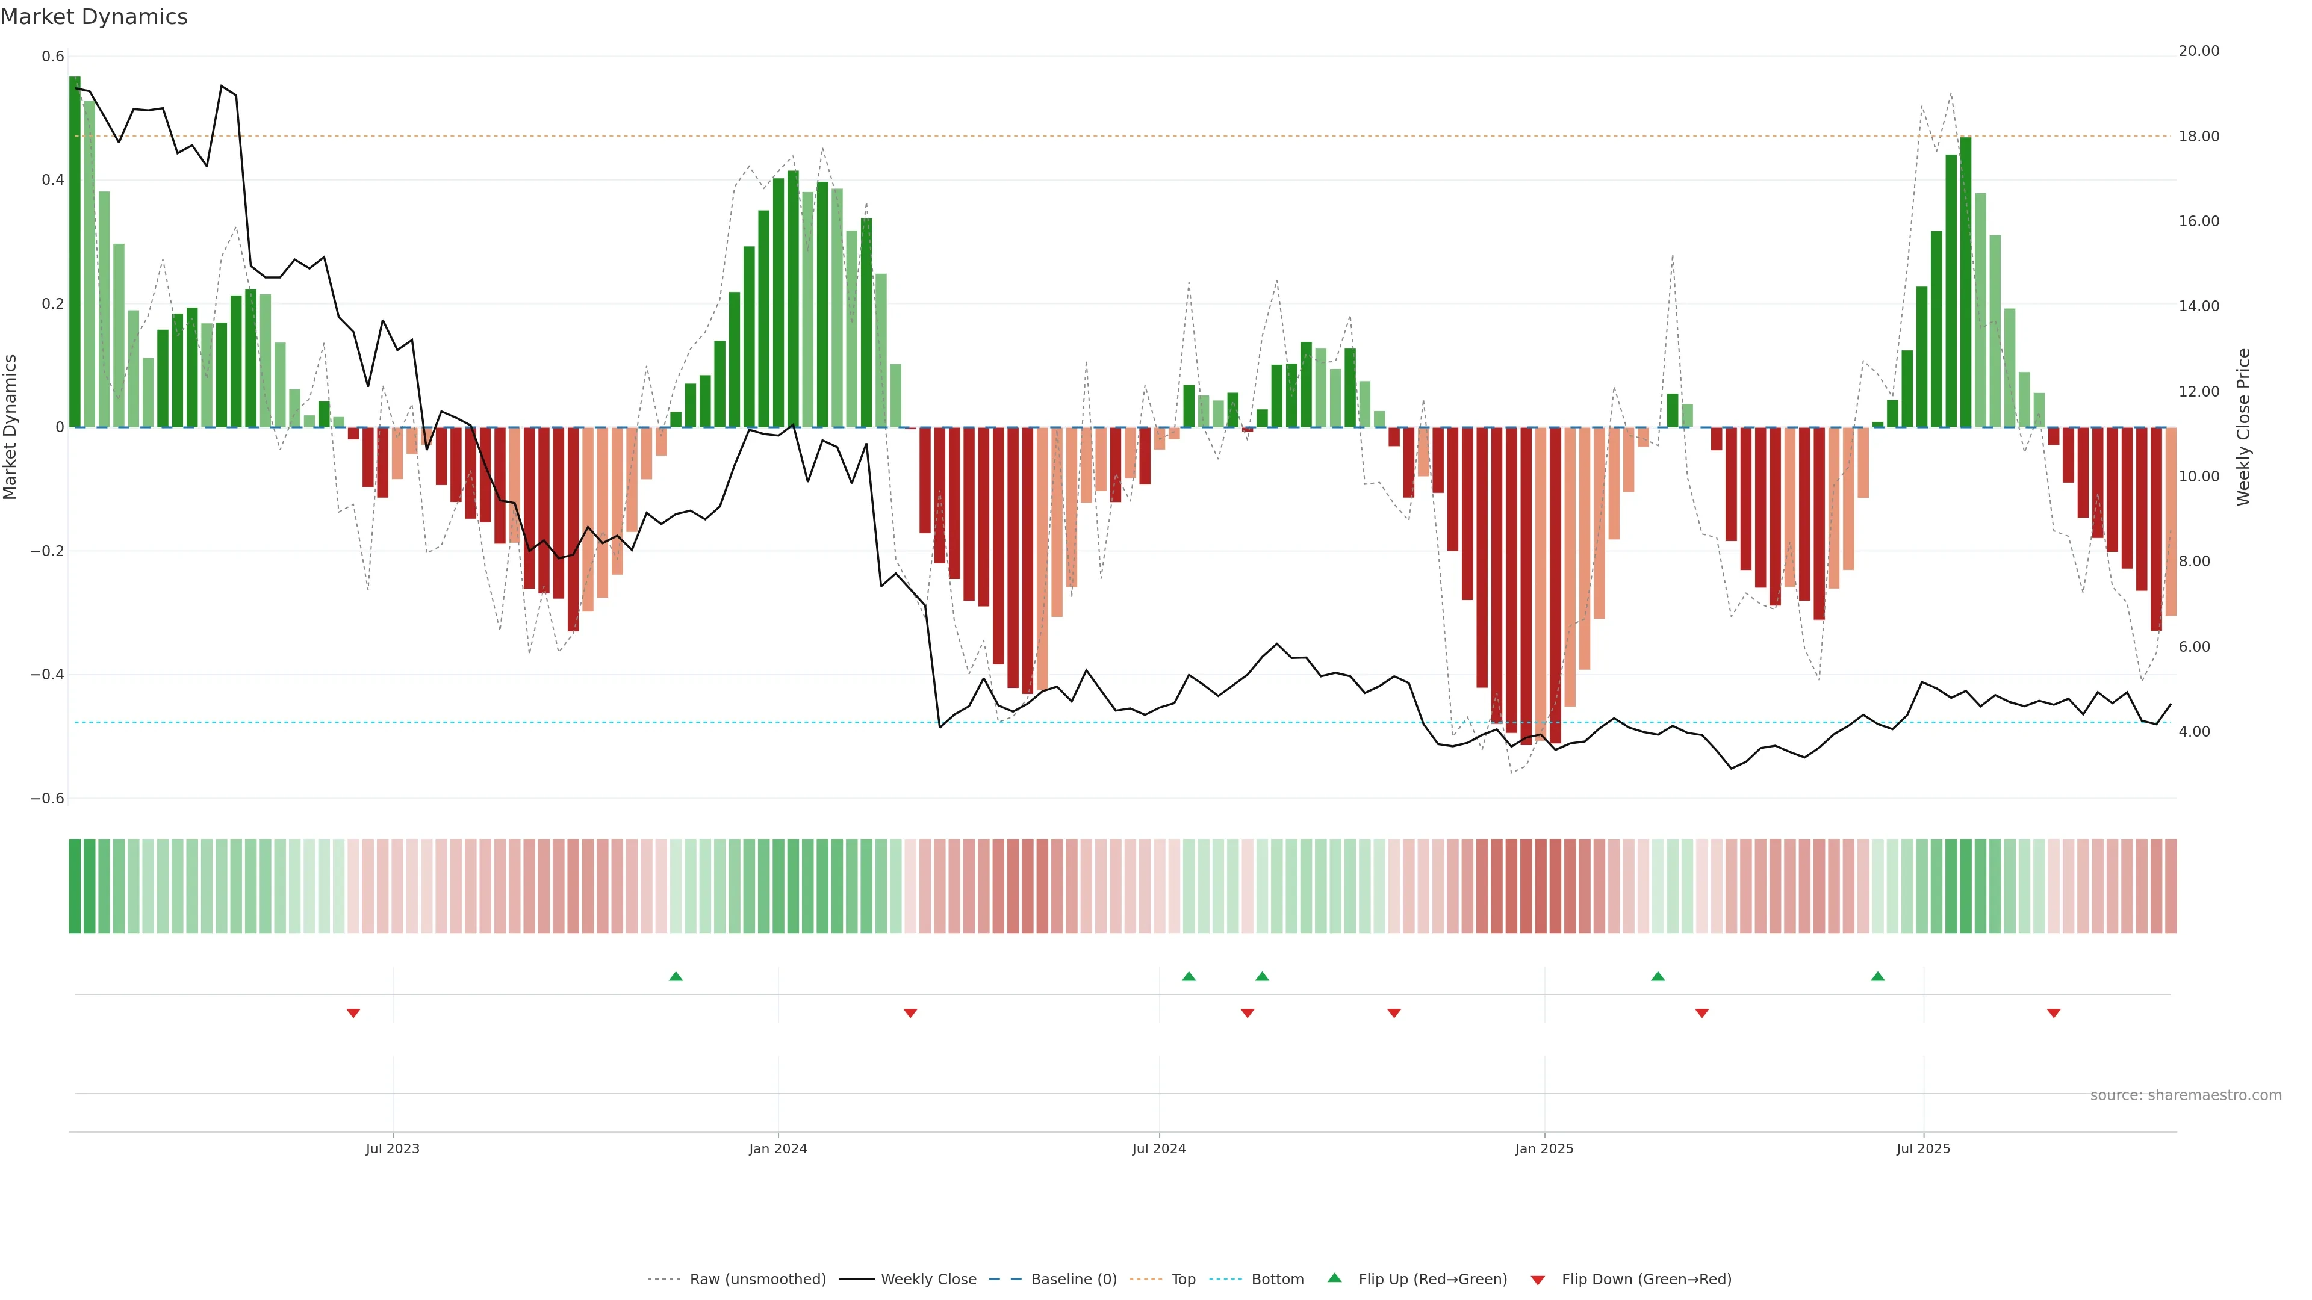Image resolution: width=2312 pixels, height=1300 pixels.
Task: Click the Jul 2025 x-axis label
Action: (x=1924, y=1148)
